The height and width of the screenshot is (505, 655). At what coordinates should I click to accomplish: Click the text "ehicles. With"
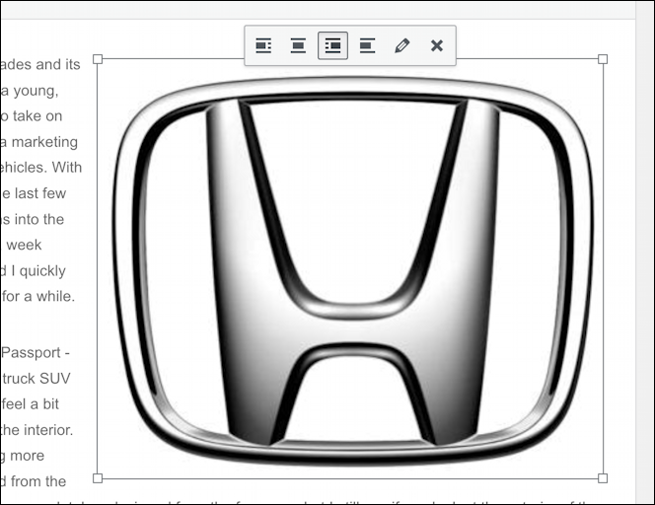(x=41, y=168)
